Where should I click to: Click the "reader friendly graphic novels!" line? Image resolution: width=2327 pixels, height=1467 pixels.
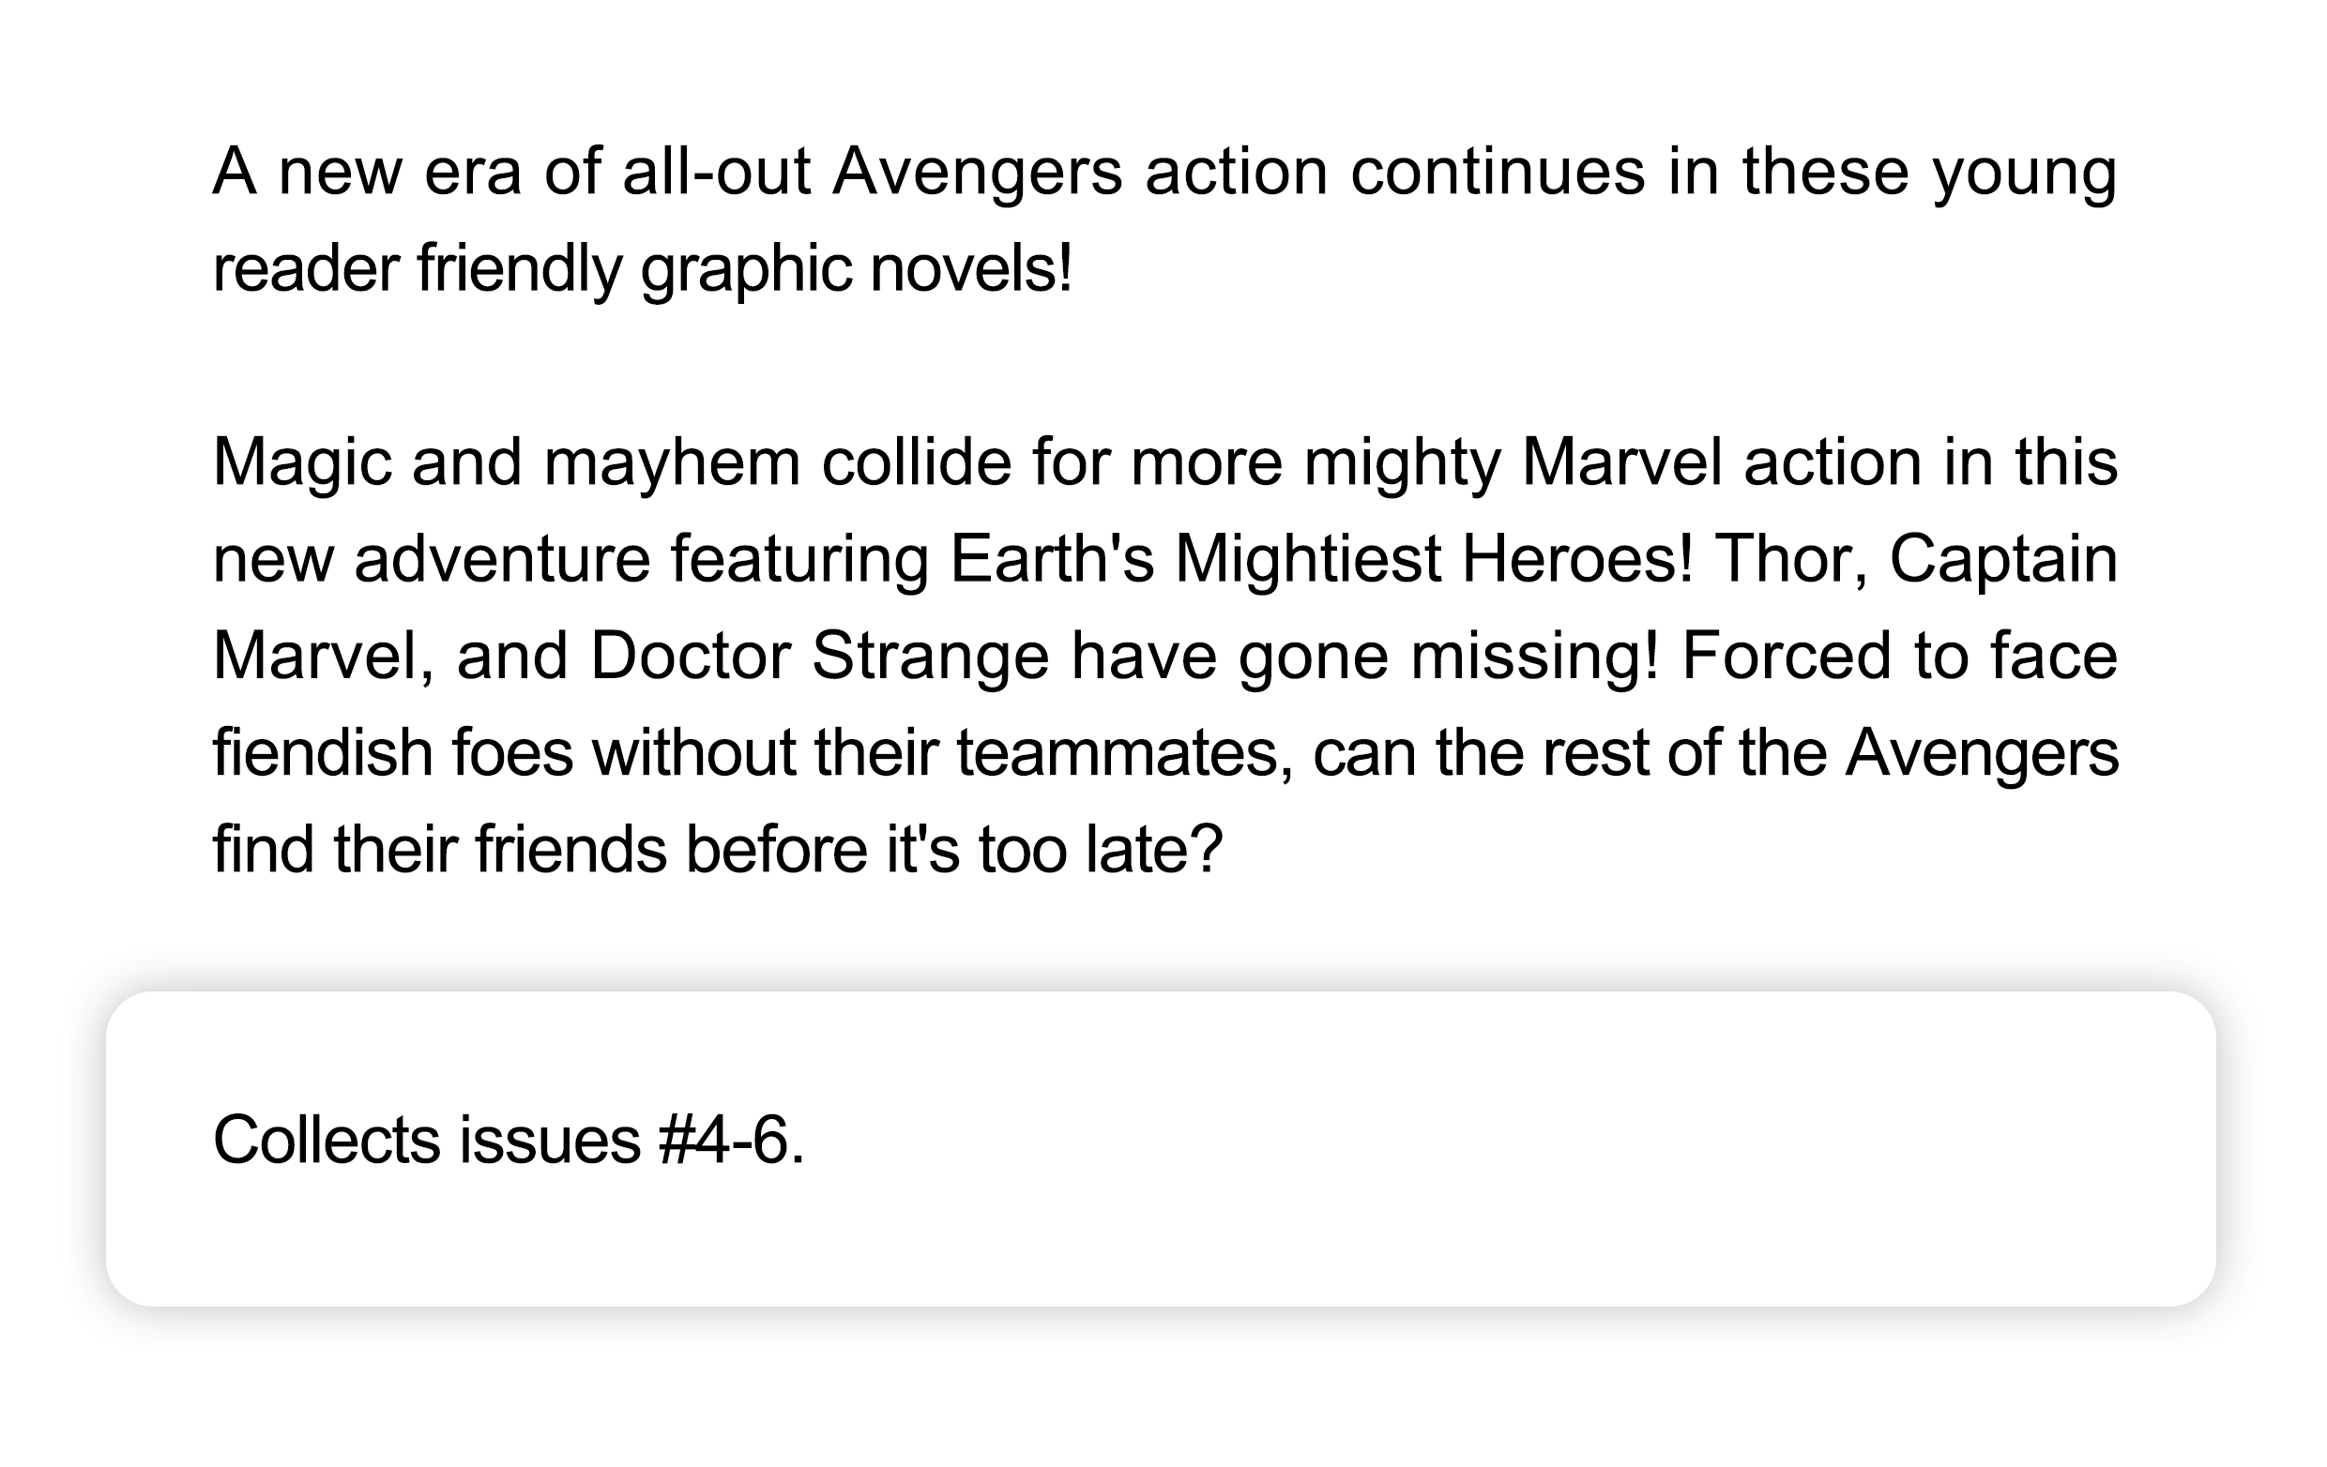pyautogui.click(x=643, y=268)
